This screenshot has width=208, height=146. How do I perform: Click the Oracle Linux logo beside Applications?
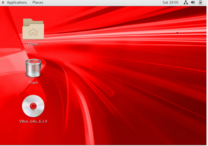[3, 3]
